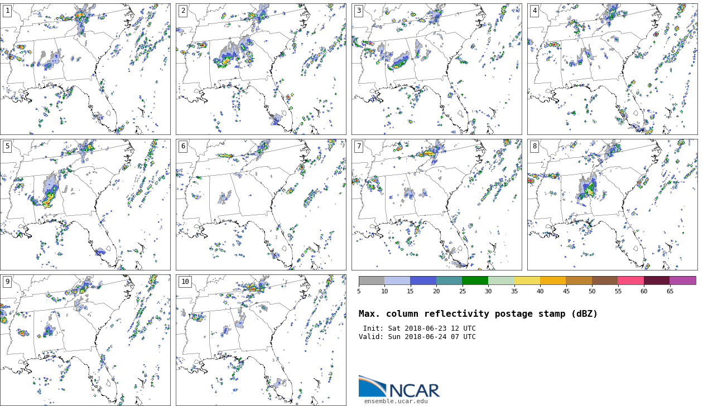Open ensemble member 1 reflectivity map
This screenshot has height=406, width=703.
click(85, 69)
